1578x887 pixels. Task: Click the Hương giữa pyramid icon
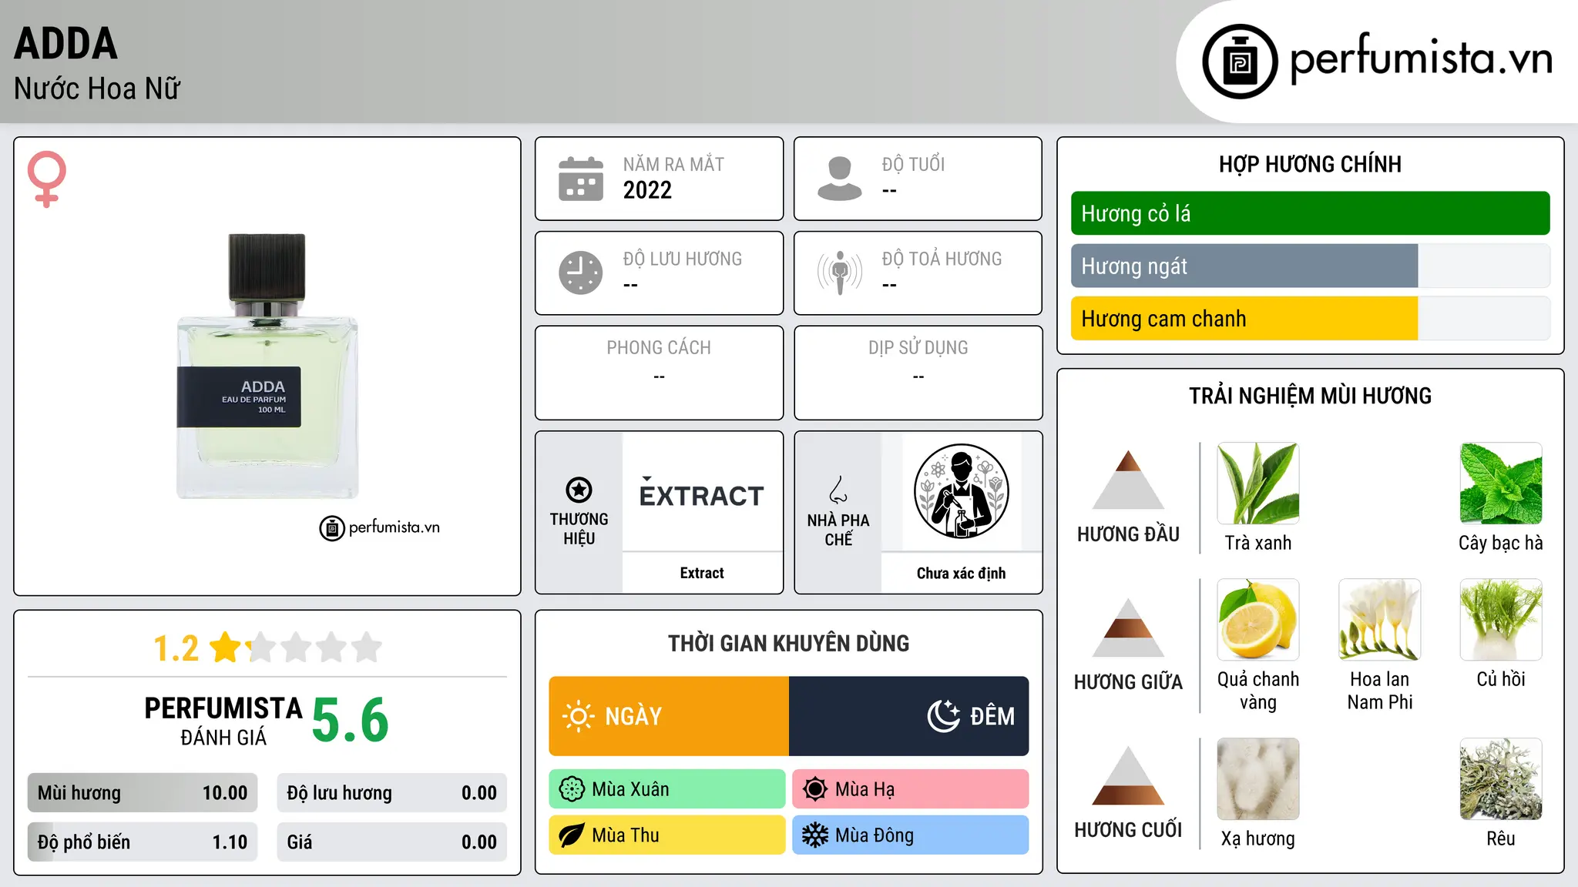[x=1128, y=628]
